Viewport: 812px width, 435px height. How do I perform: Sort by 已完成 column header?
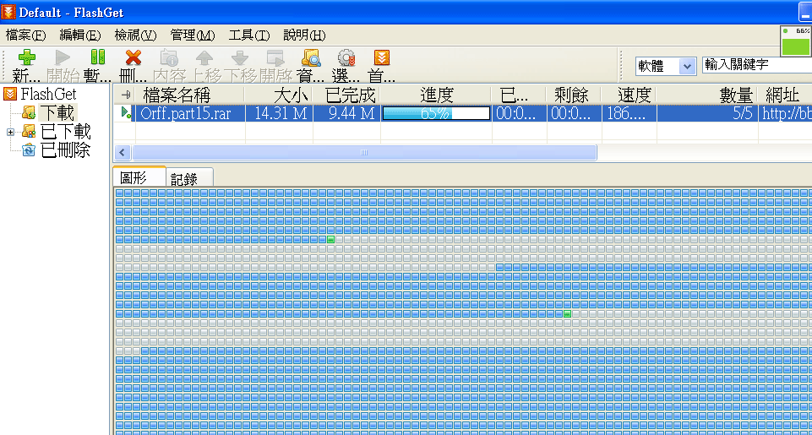(346, 95)
